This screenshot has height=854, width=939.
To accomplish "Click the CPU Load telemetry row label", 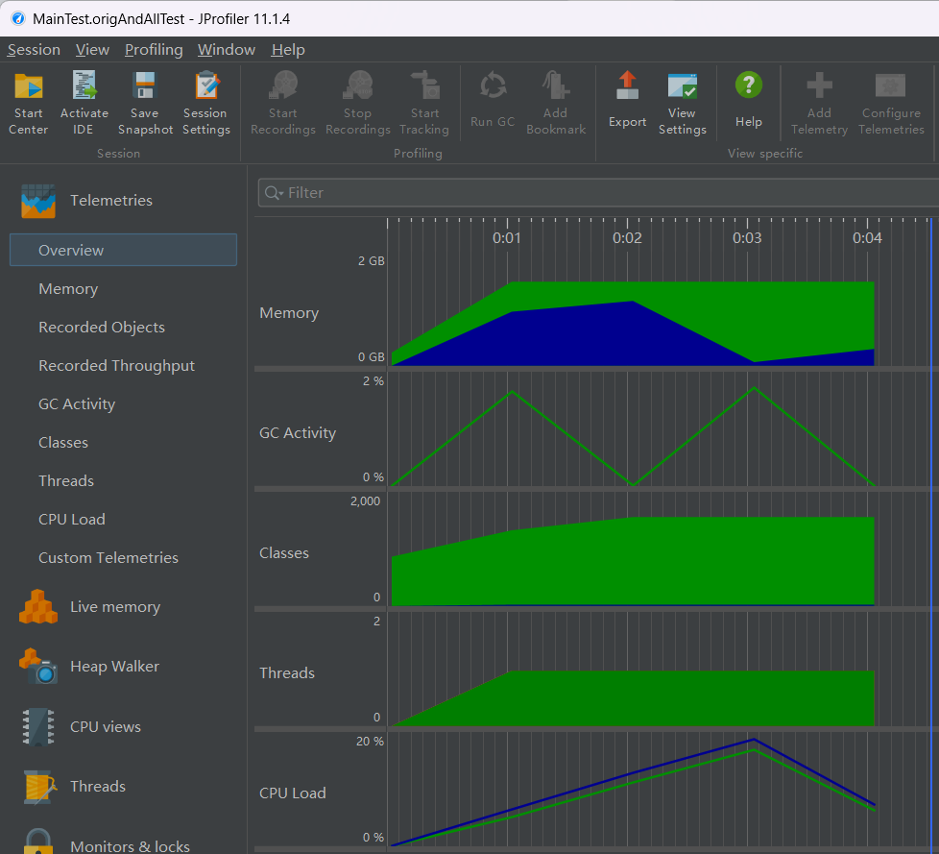I will (293, 793).
